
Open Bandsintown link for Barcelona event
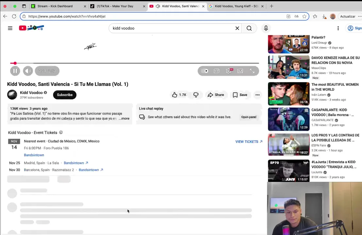[x=91, y=170]
